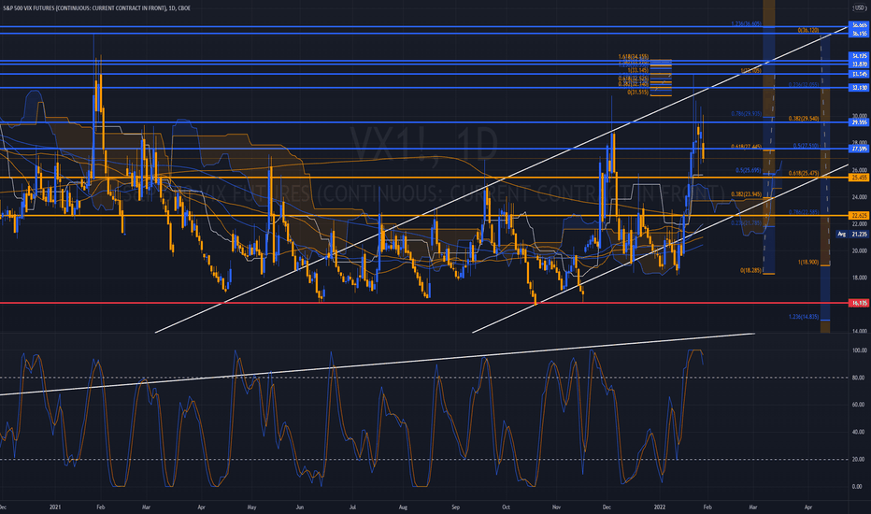The image size is (871, 514).
Task: Click the S&P 500 VIX Futures chart title
Action: click(95, 7)
